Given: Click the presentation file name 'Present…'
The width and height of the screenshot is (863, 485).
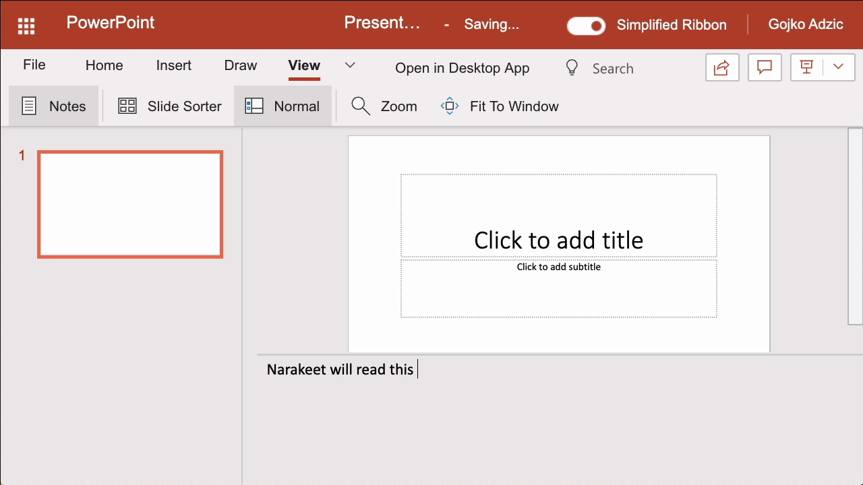Looking at the screenshot, I should (382, 23).
